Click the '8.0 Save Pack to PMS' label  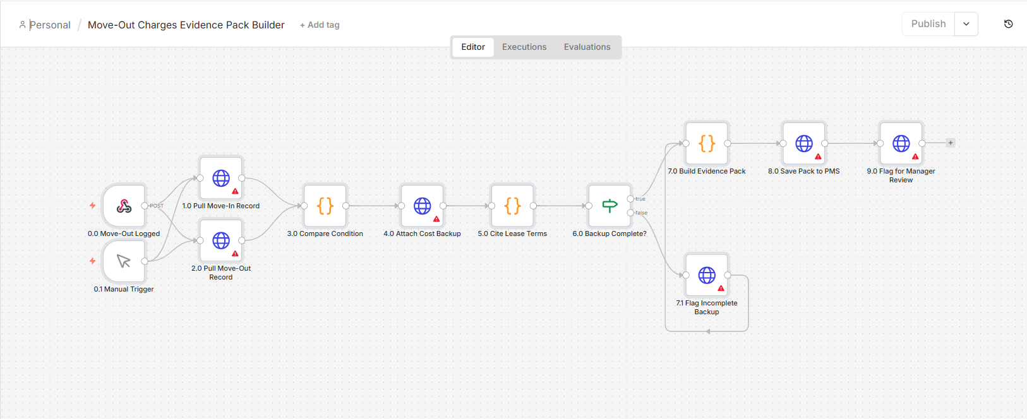(x=804, y=171)
